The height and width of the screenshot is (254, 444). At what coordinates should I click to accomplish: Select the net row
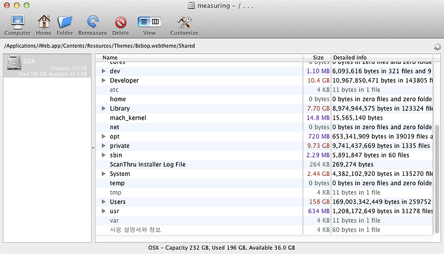264,127
